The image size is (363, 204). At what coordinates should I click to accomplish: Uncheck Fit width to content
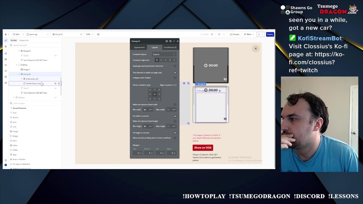click(175, 116)
